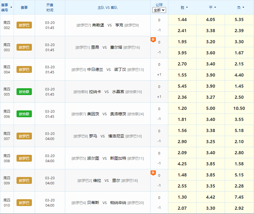Screen dimensions: 254x214
Task: Open away team 博洛尼亚 link
Action: coord(116,136)
